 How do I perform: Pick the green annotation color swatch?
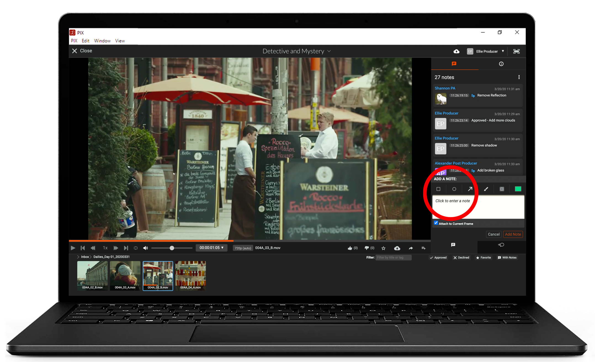point(518,189)
